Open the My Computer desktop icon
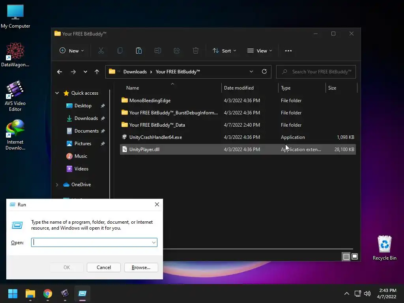Screen dimensions: 404x303 coord(15,17)
